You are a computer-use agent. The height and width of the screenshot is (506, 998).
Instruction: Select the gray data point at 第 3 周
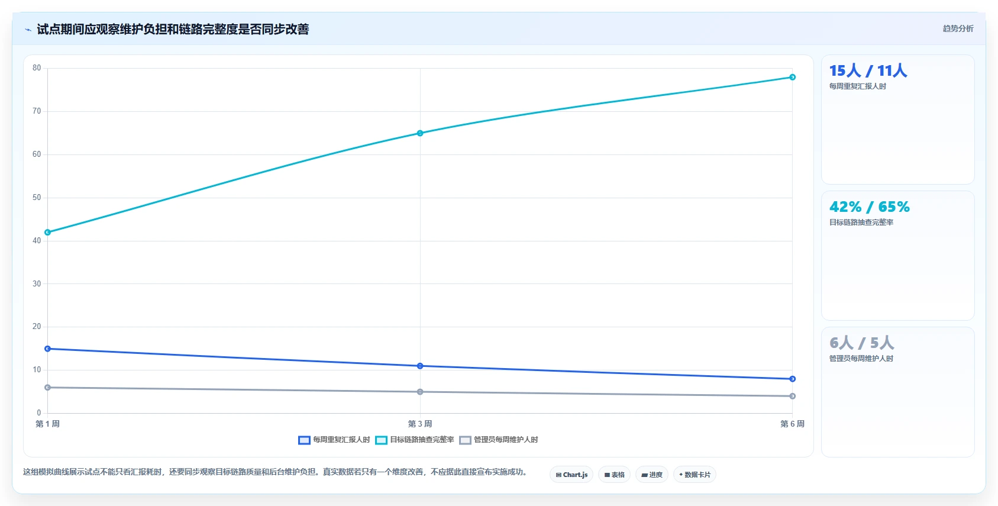[x=420, y=392]
